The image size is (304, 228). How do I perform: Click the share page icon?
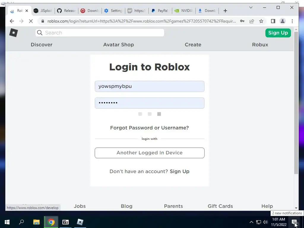(252, 21)
